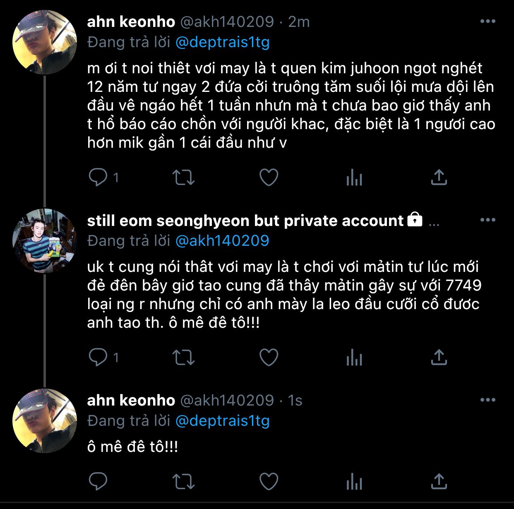Open more options for the last tweet
Screen dimensions: 514x509
pos(488,400)
